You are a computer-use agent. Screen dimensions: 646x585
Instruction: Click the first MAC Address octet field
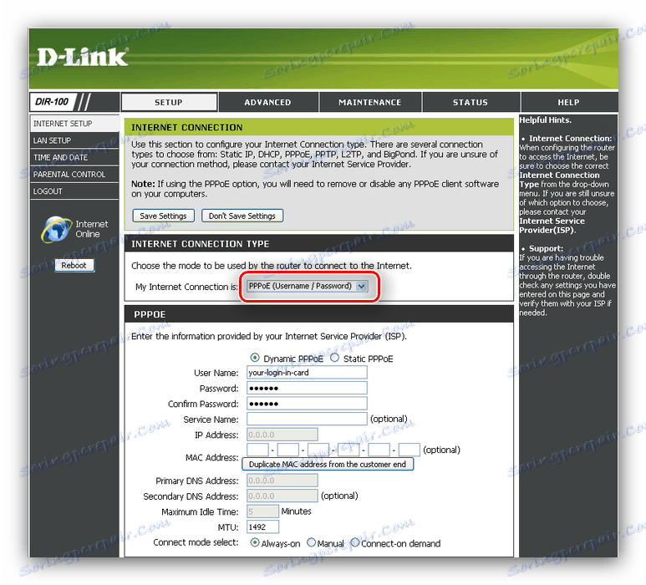(x=257, y=450)
